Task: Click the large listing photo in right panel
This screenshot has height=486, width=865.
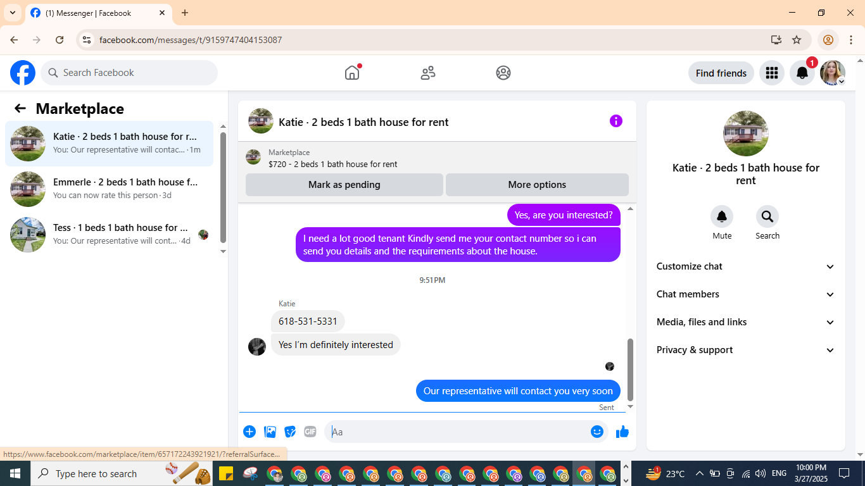Action: click(x=746, y=134)
